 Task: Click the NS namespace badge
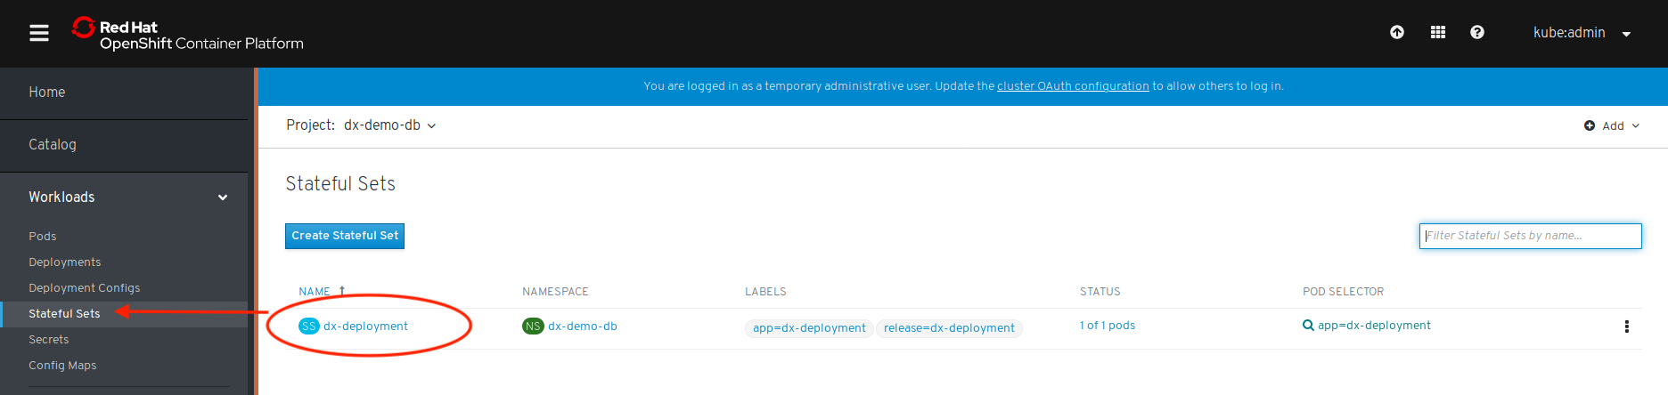coord(533,326)
